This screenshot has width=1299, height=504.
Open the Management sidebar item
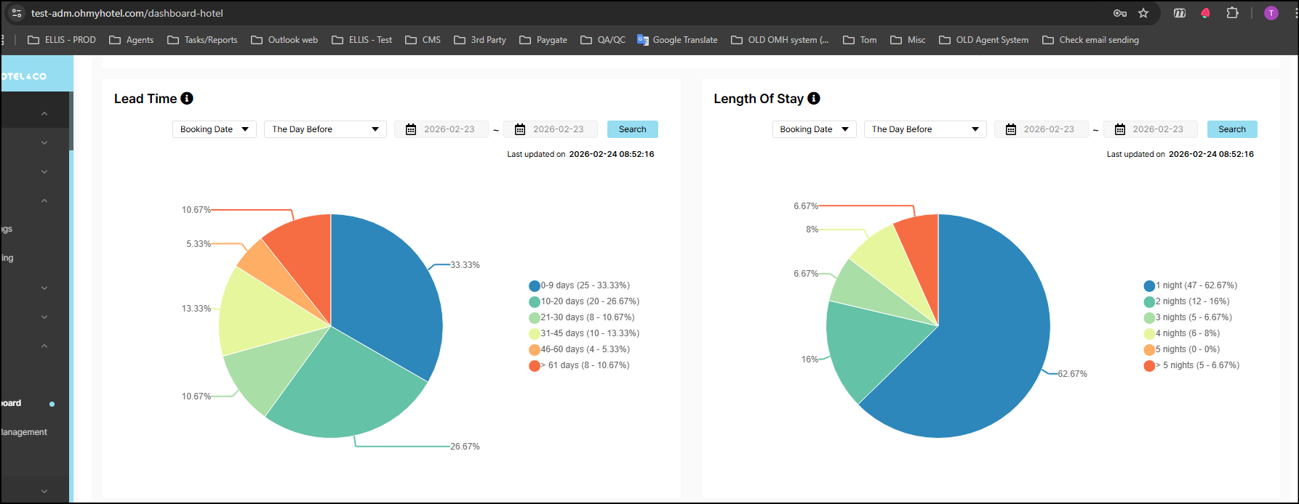pos(24,432)
